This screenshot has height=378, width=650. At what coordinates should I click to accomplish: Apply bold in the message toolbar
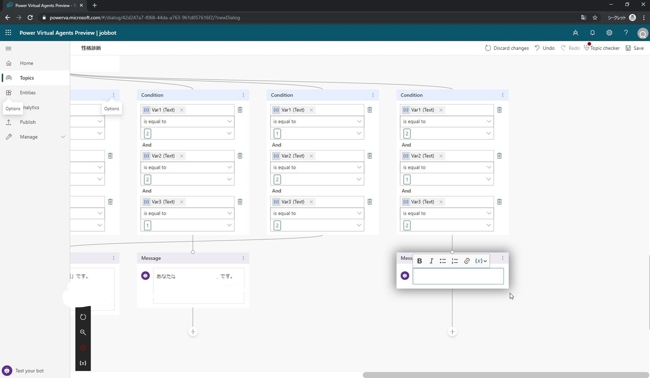419,261
